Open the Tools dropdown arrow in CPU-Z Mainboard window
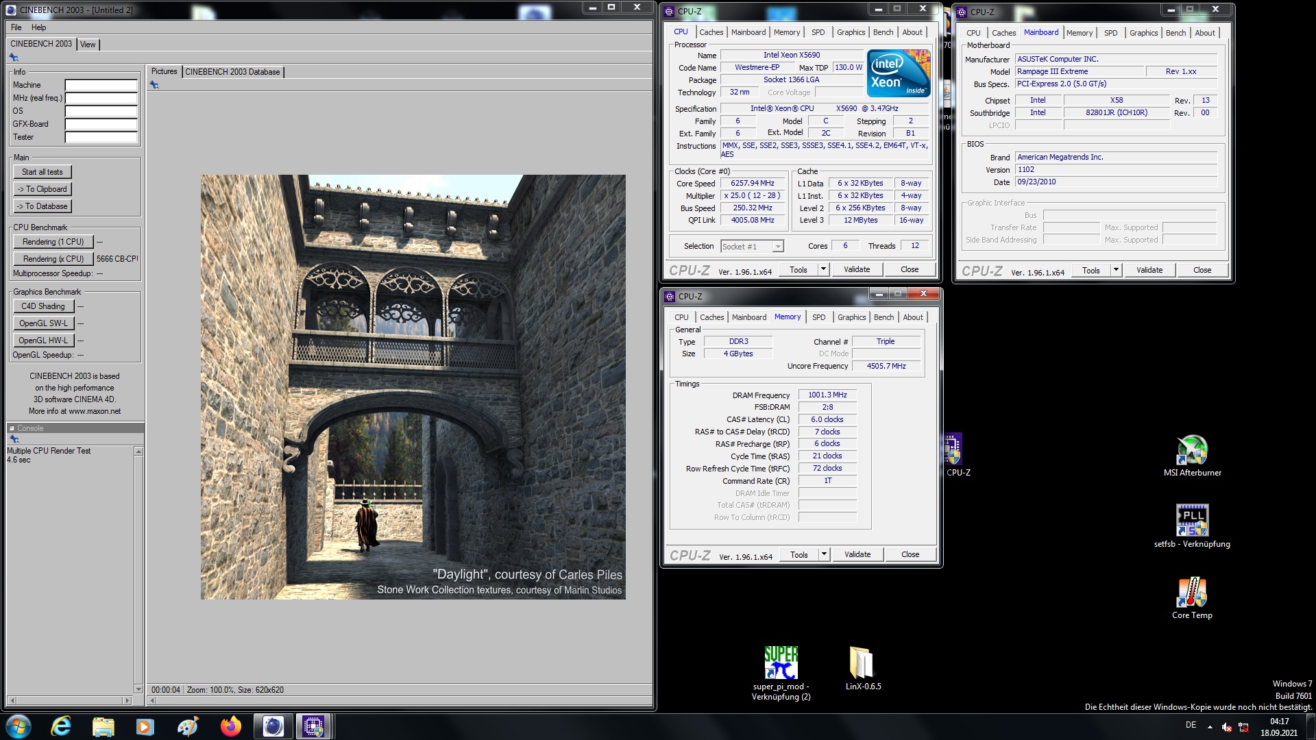Screen dimensions: 1316x740 [x=1116, y=270]
